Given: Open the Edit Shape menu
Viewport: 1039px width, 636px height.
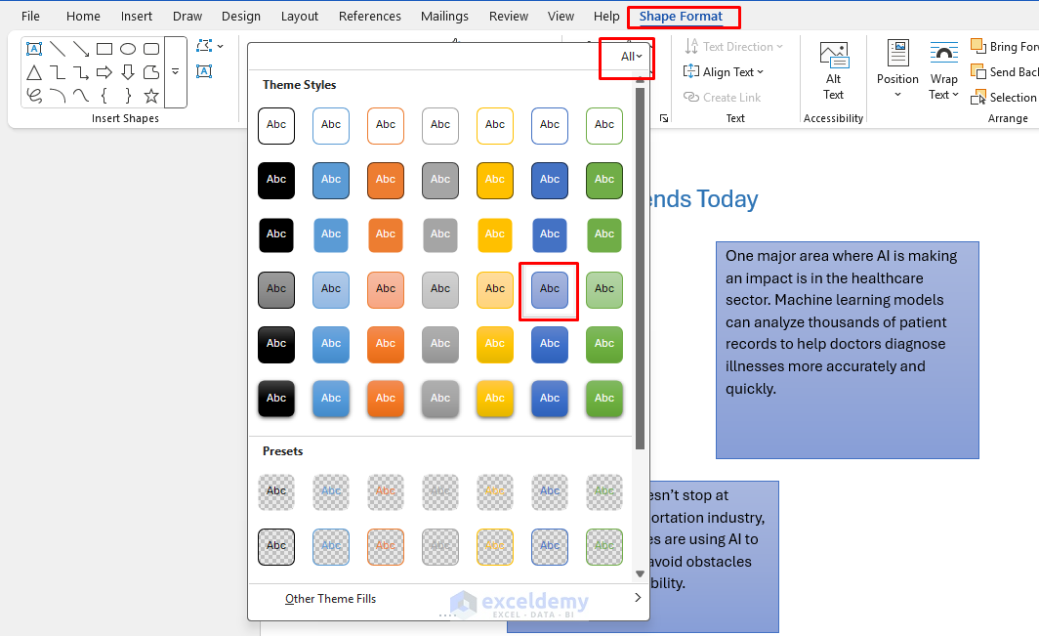Looking at the screenshot, I should [210, 47].
